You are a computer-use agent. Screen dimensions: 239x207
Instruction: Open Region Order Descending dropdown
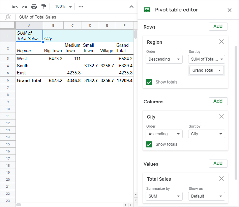point(164,59)
